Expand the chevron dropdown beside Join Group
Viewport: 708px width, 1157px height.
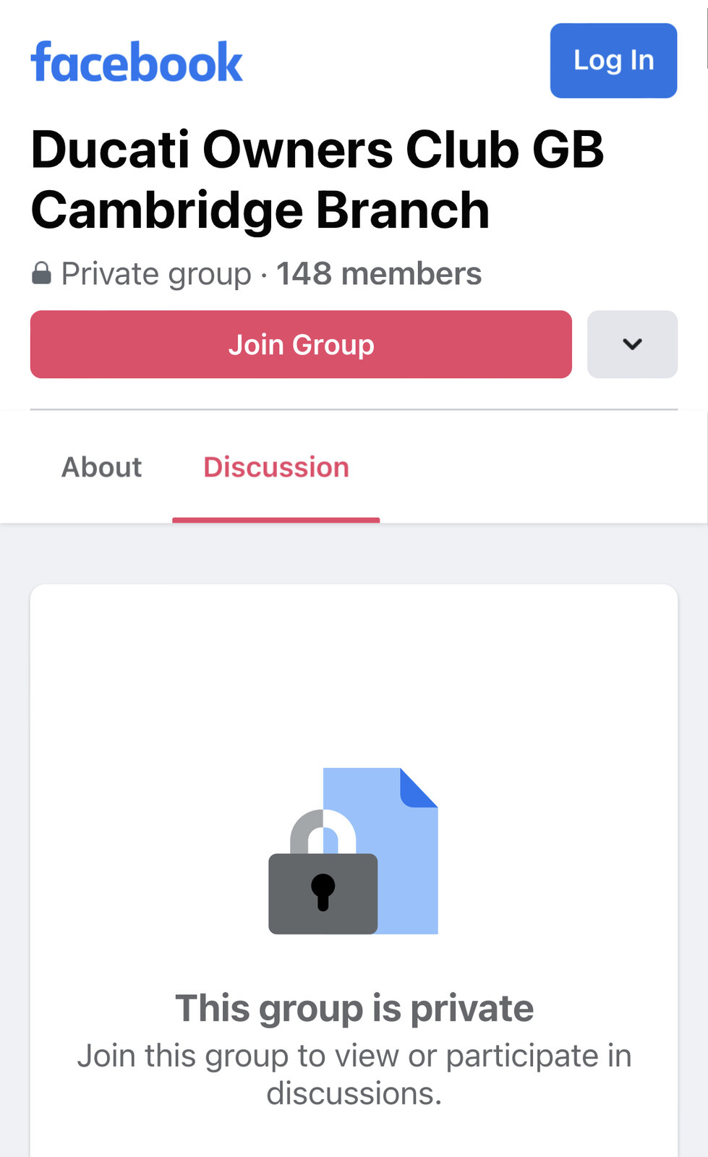[632, 344]
